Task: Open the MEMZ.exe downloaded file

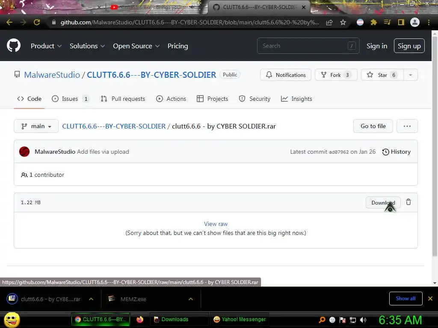Action: click(x=133, y=299)
